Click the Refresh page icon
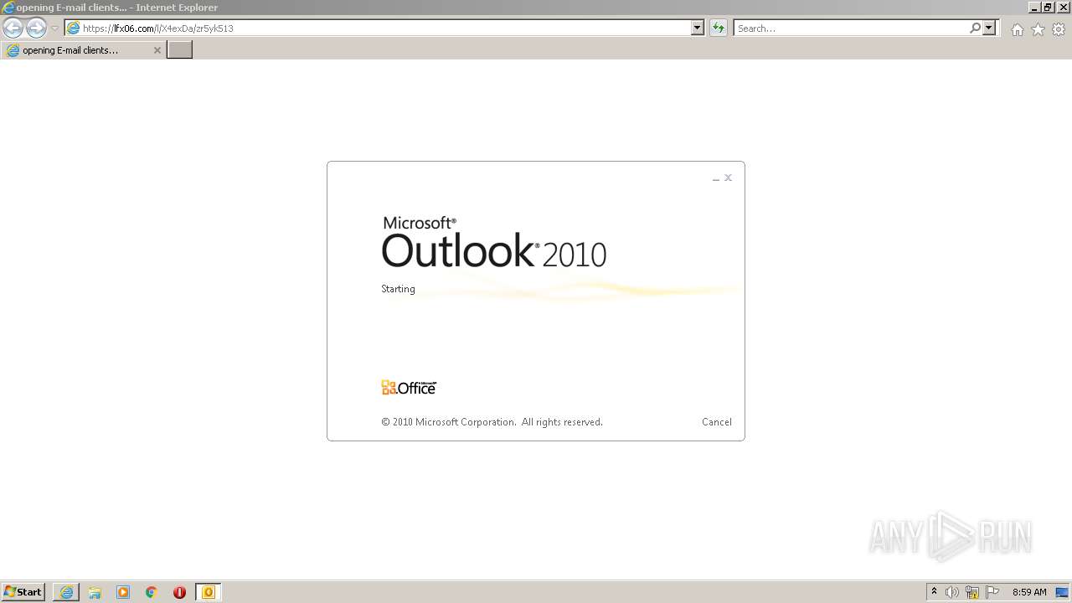 718,28
